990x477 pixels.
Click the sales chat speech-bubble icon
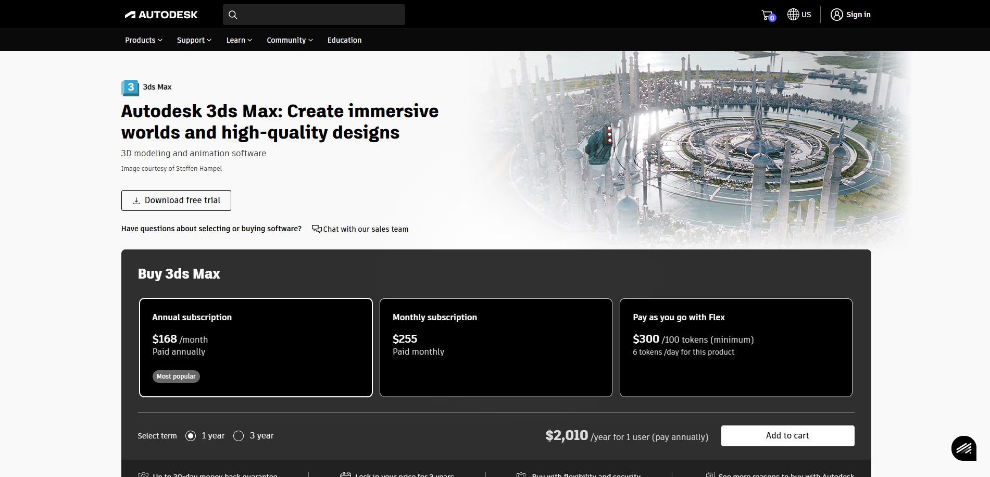[x=317, y=229]
